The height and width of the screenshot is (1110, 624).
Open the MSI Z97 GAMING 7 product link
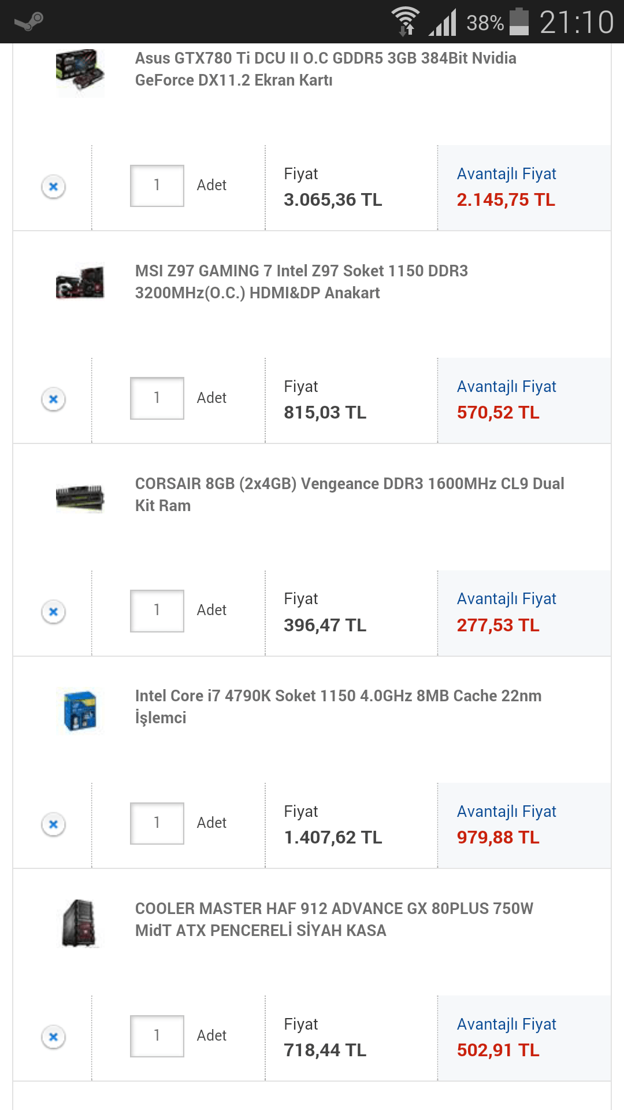(301, 282)
